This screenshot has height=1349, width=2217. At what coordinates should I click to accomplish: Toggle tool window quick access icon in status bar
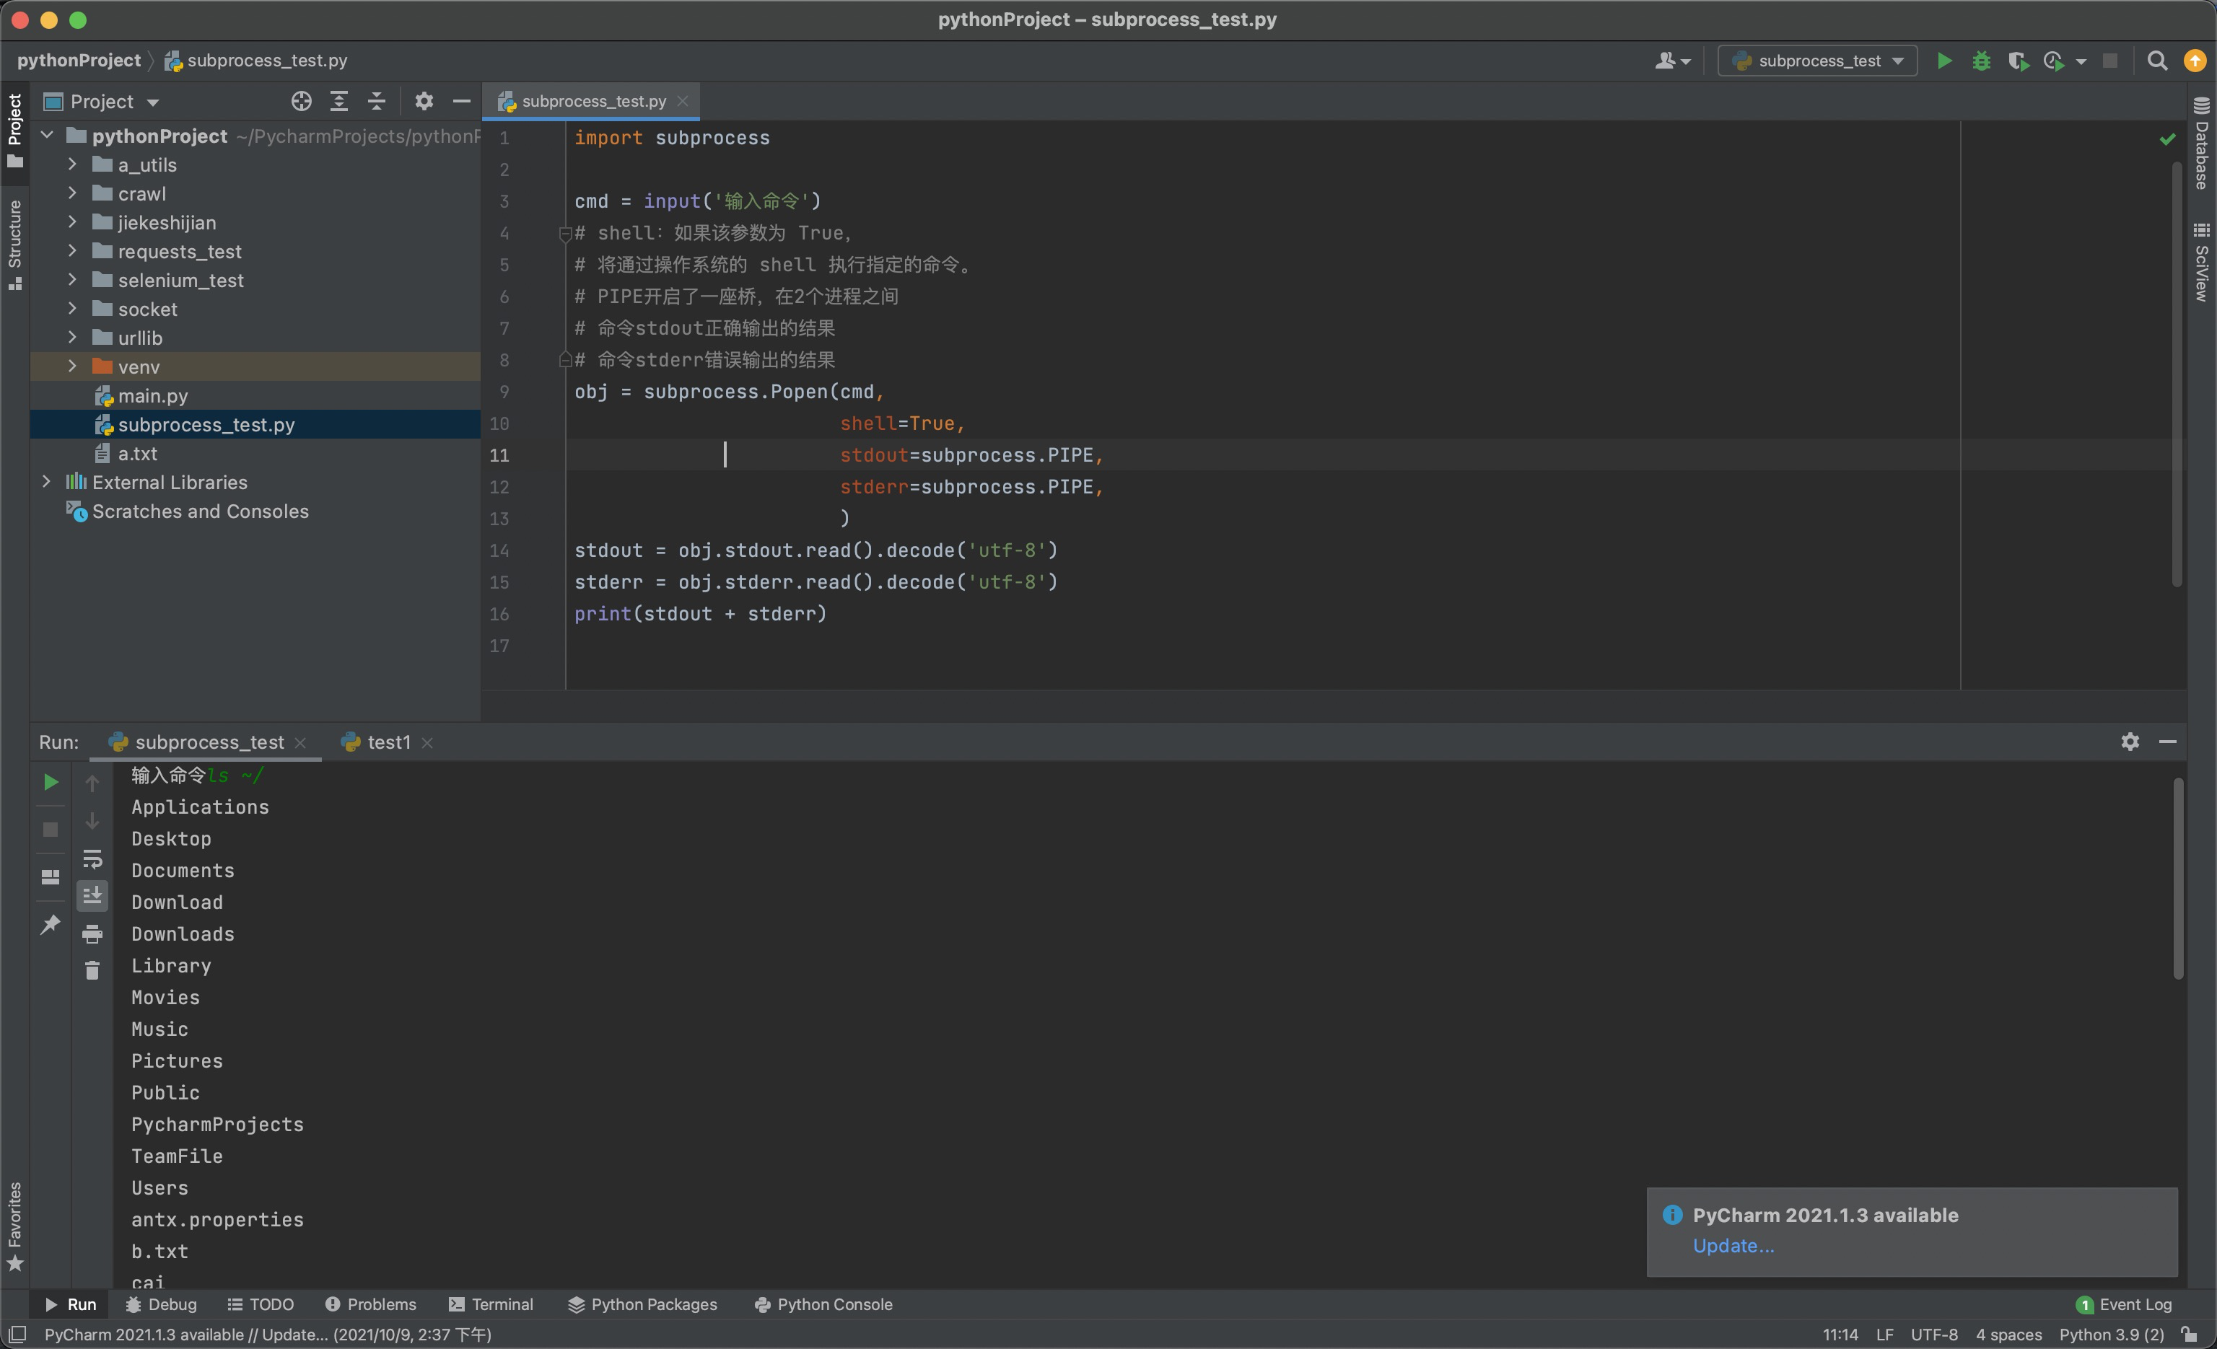click(17, 1335)
